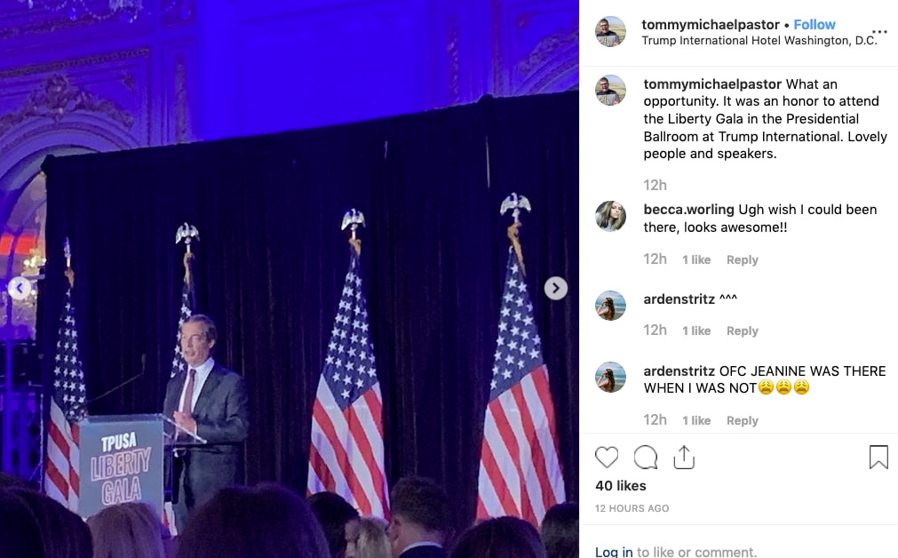This screenshot has height=558, width=898.
Task: Reply to the OFC JEANINE comment
Action: tap(743, 420)
